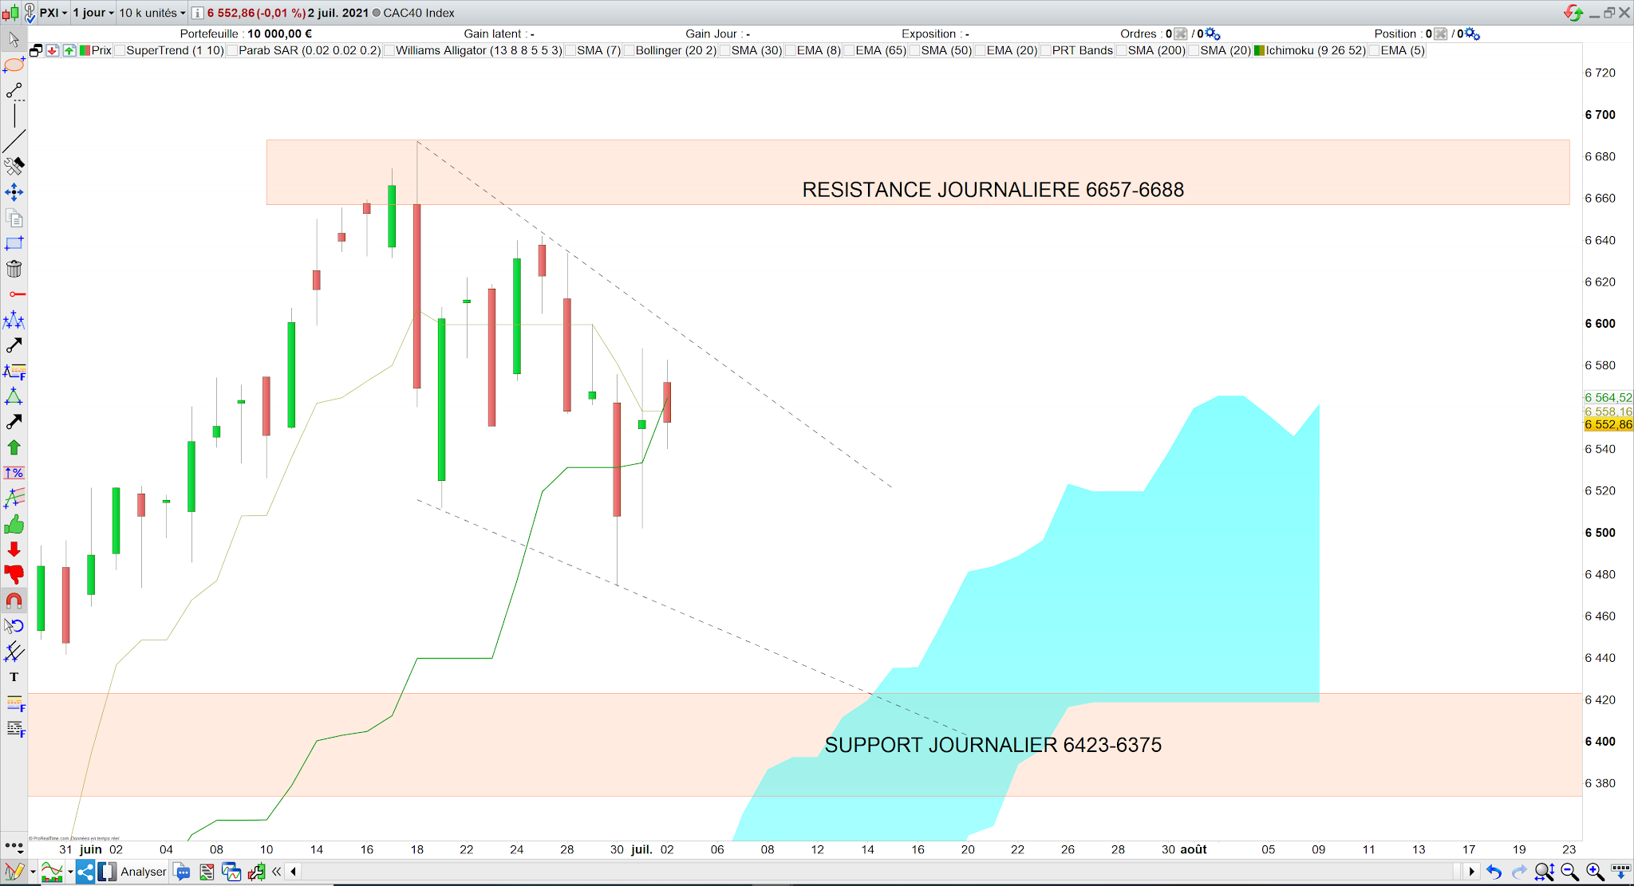Viewport: 1634px width, 886px height.
Task: Pick the diagonal trend line tool
Action: tap(14, 141)
